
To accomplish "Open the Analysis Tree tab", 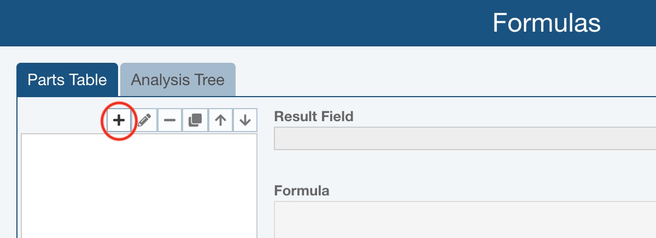I will (x=178, y=80).
